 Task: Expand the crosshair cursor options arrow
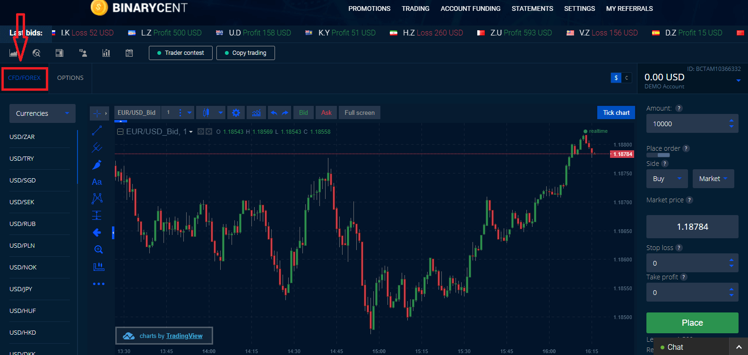(106, 113)
